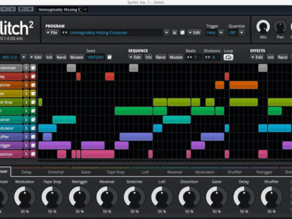Click the Mix knob
The image size is (292, 219).
pos(263,27)
